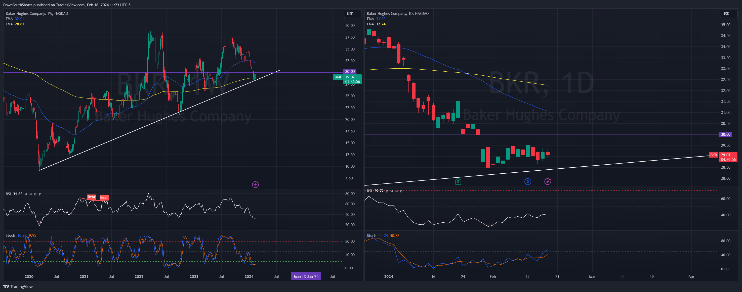Image resolution: width=742 pixels, height=292 pixels.
Task: Select the 'Baker Hughes Company, 1D, NASDAQ' title
Action: [x=398, y=14]
